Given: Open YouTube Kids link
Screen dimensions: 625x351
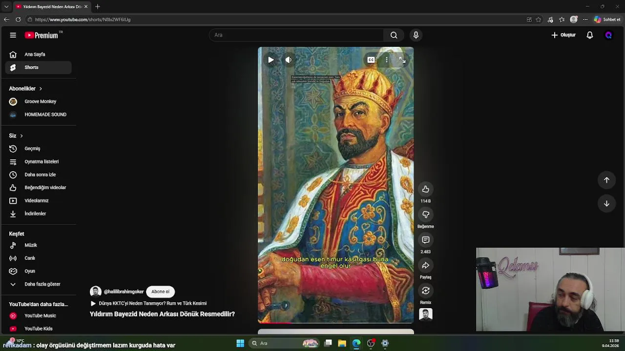Looking at the screenshot, I should [38, 329].
